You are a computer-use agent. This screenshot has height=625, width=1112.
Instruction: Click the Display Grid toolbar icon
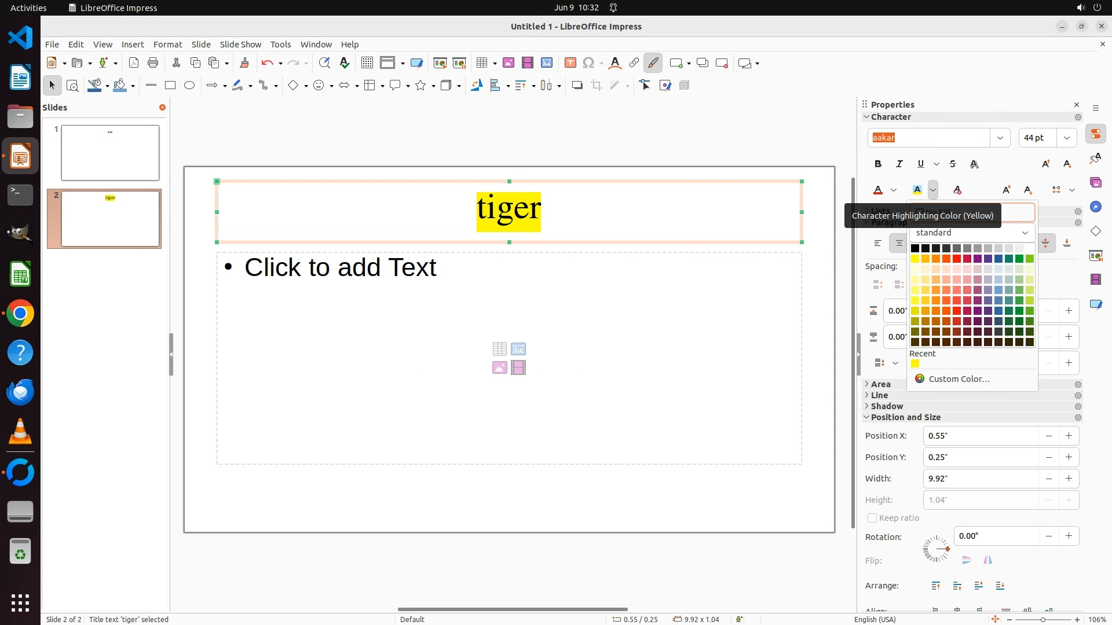(367, 63)
